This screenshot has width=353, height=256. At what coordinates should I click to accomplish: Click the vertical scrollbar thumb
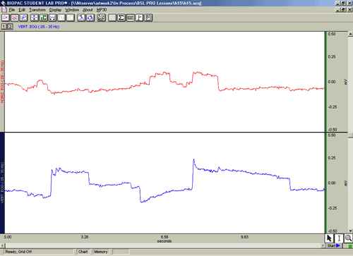pyautogui.click(x=350, y=135)
